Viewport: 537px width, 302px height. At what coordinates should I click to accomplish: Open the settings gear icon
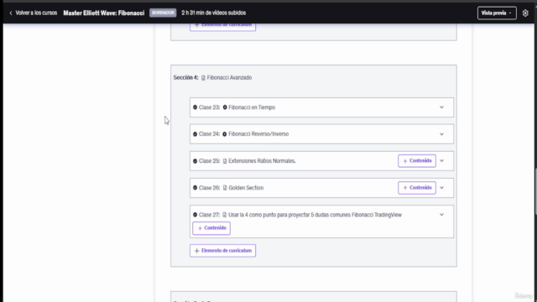[x=525, y=13]
